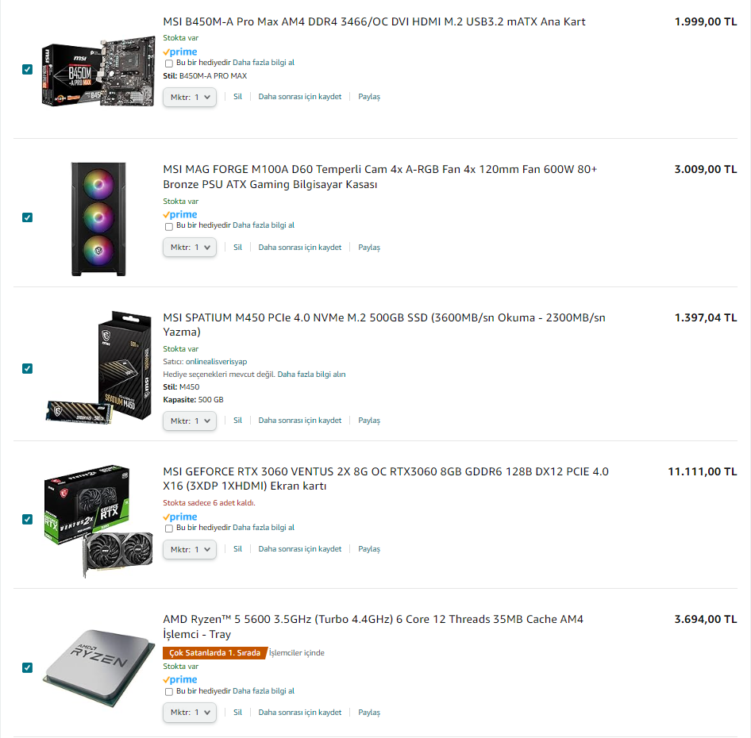Click the AMD Ryzen processor image

[98, 668]
